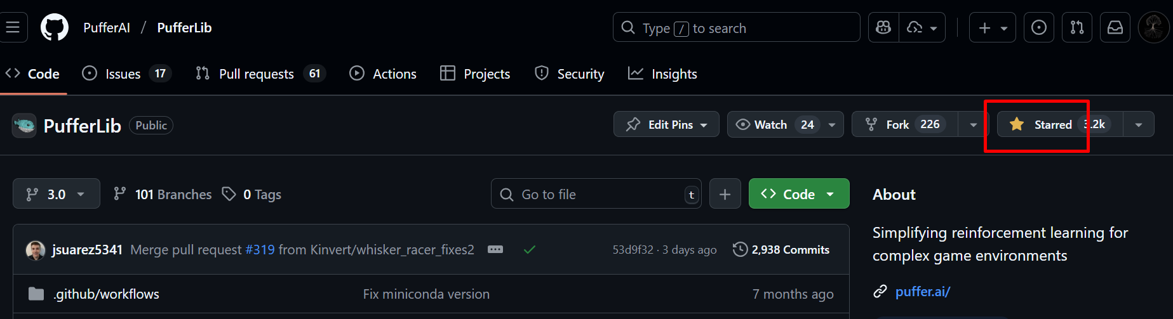View the green check status icon
Screen dimensions: 1173x319
(x=530, y=250)
